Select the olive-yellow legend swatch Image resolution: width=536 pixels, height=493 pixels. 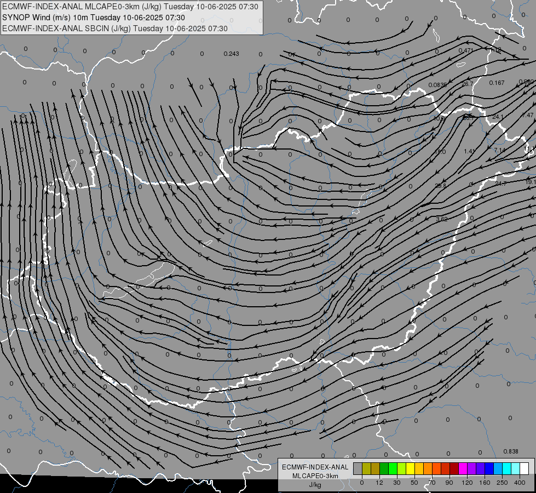[x=366, y=468]
